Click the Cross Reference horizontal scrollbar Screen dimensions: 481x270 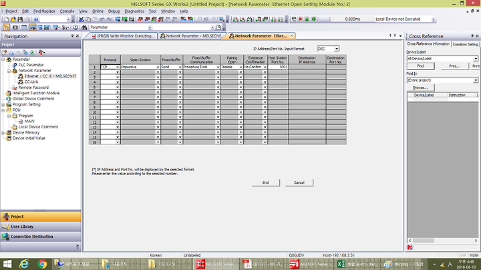click(443, 241)
